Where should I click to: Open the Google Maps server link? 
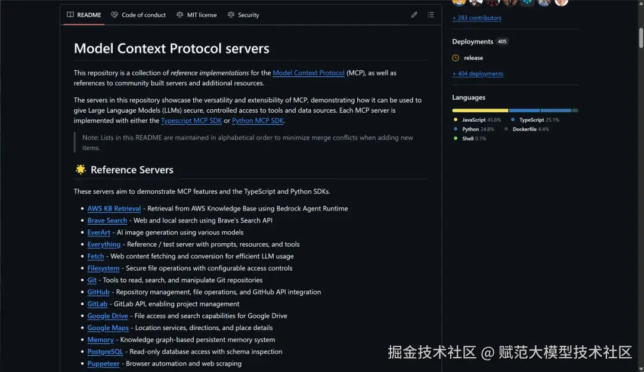[108, 327]
